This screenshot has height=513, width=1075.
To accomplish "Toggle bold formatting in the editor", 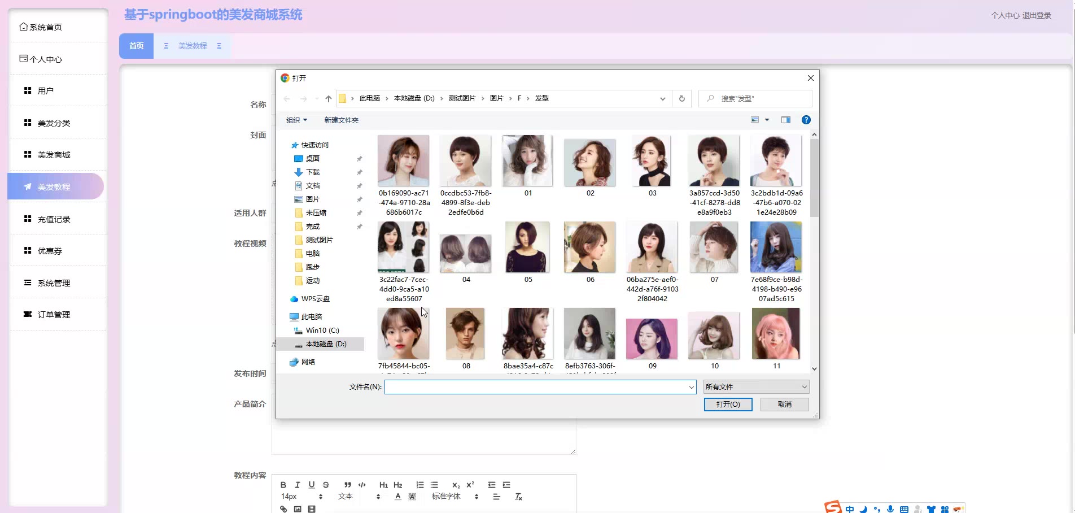I will (283, 485).
